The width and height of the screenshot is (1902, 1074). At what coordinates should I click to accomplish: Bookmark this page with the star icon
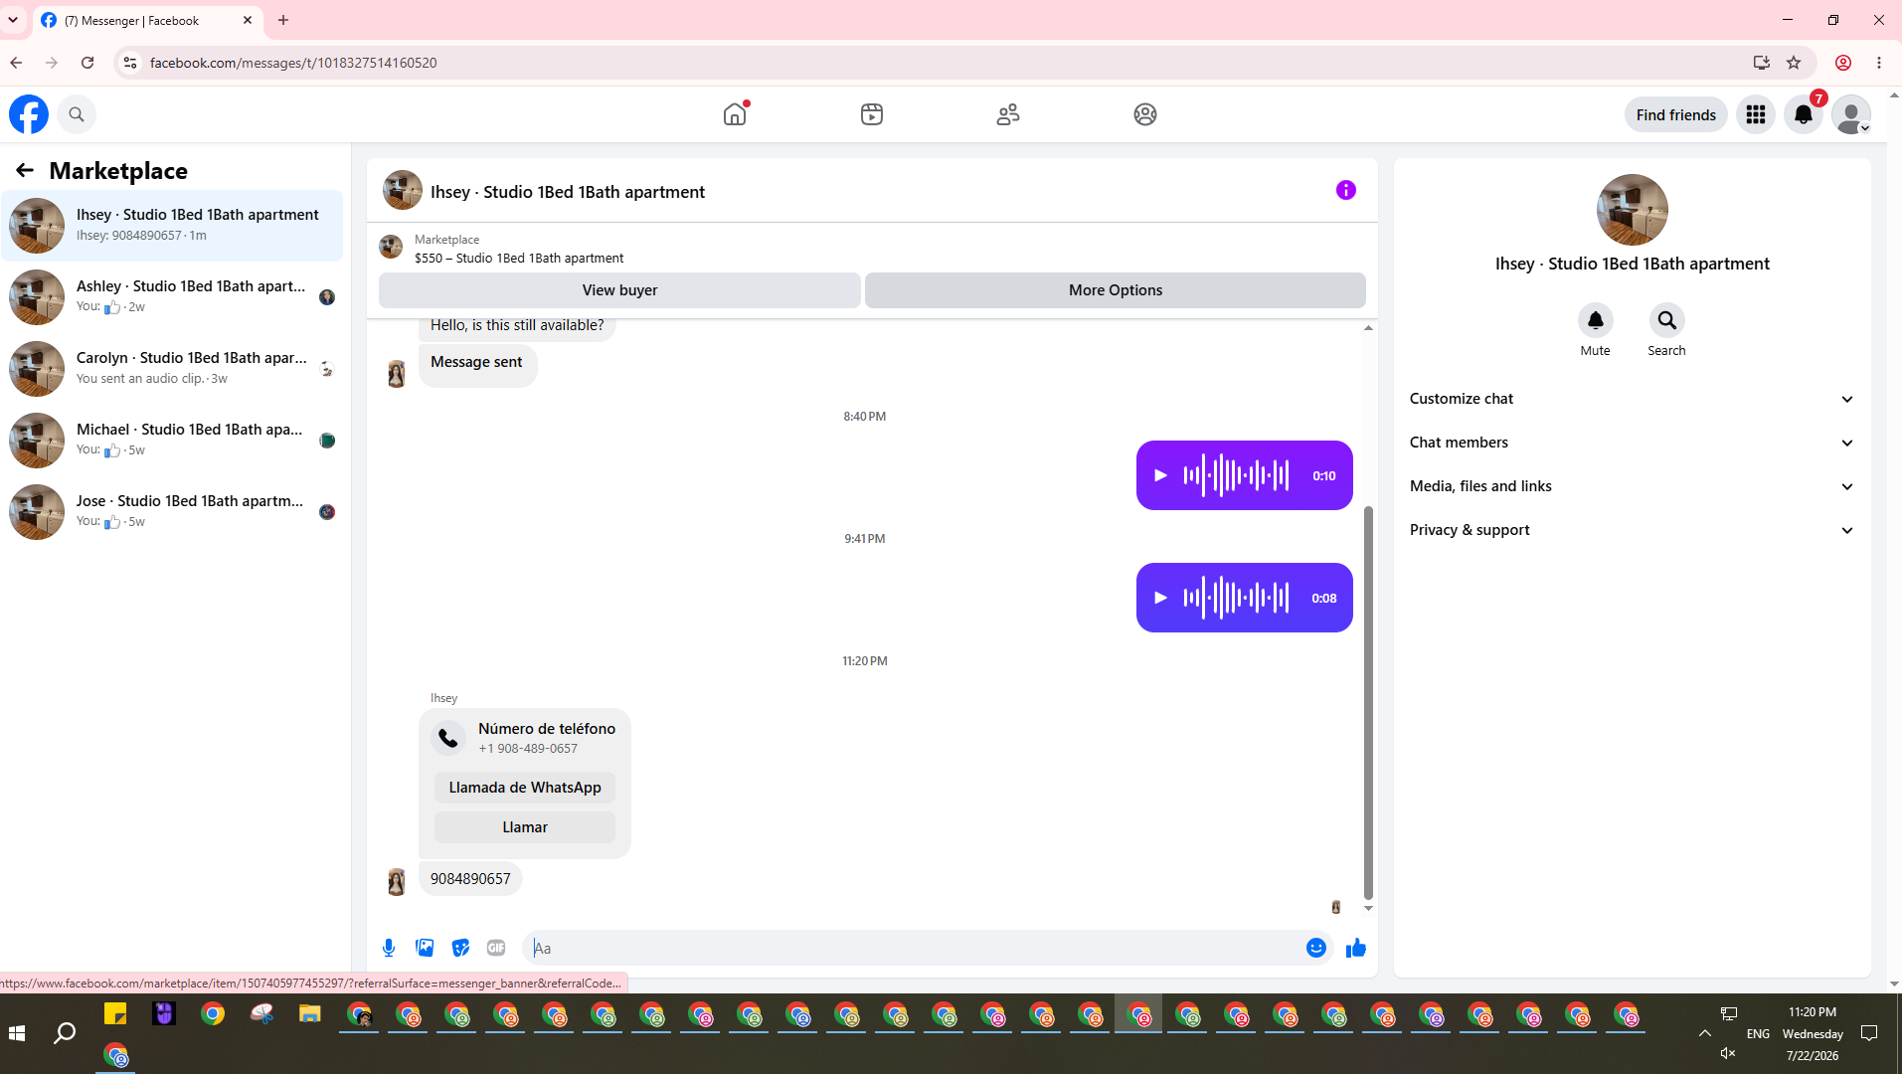[1794, 63]
